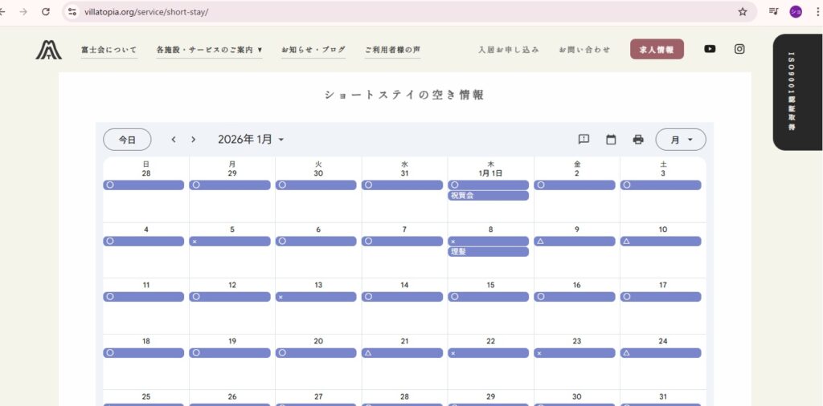Click the 今日 button
823x406 pixels.
(x=127, y=140)
